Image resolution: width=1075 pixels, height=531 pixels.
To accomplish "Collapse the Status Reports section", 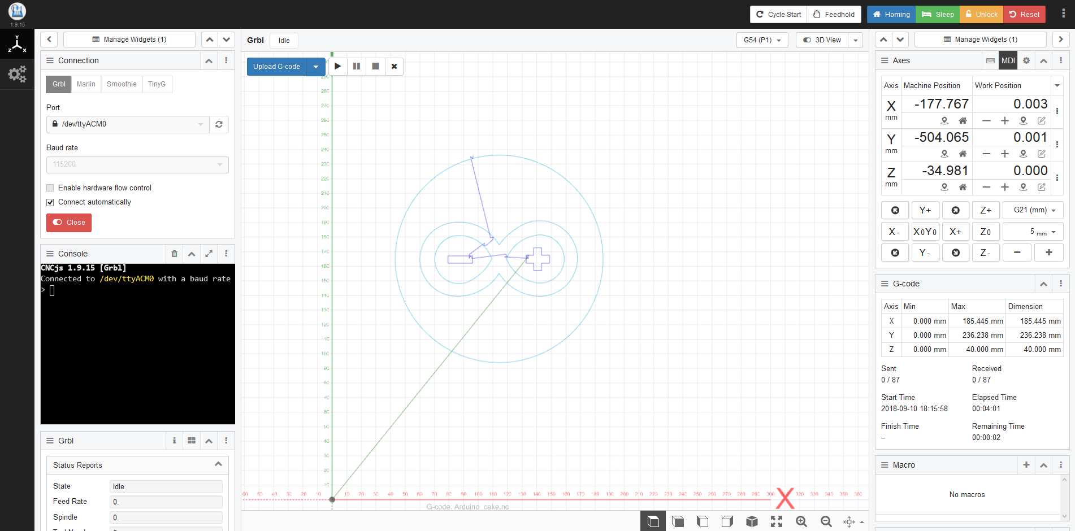I will point(218,464).
